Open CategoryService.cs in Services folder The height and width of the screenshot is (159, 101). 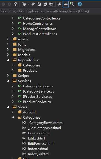(x=38, y=86)
